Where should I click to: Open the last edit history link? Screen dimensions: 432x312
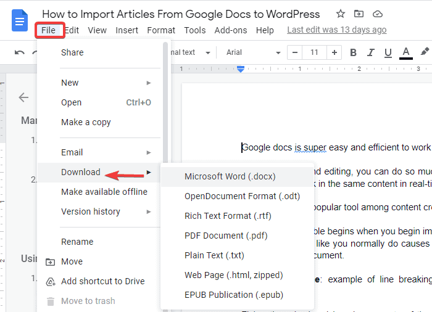pyautogui.click(x=337, y=30)
